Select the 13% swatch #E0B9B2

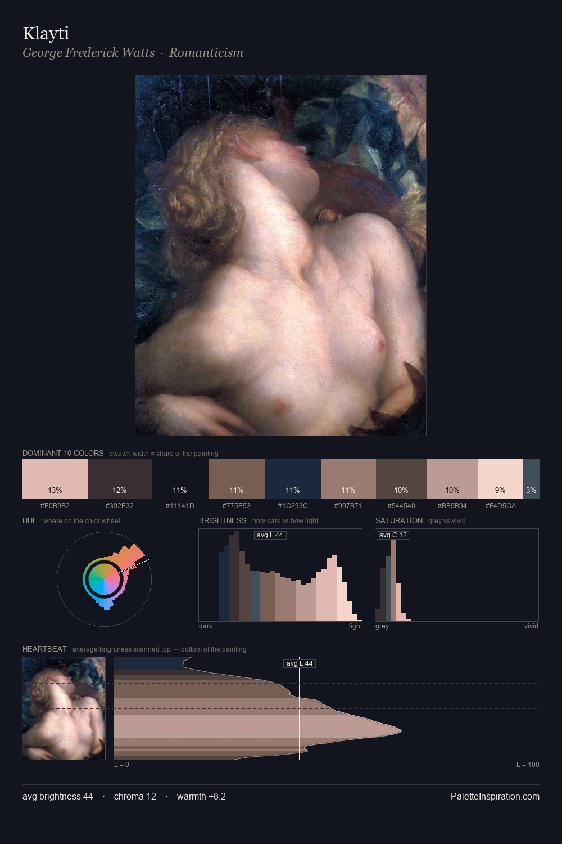(x=55, y=479)
